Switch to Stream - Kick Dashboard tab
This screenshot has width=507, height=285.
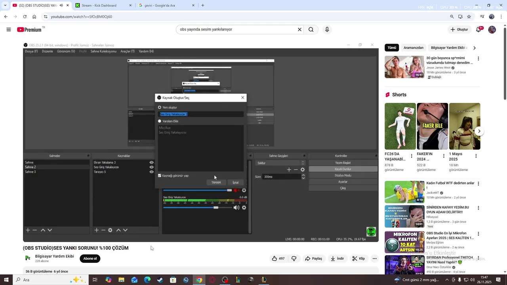(104, 6)
